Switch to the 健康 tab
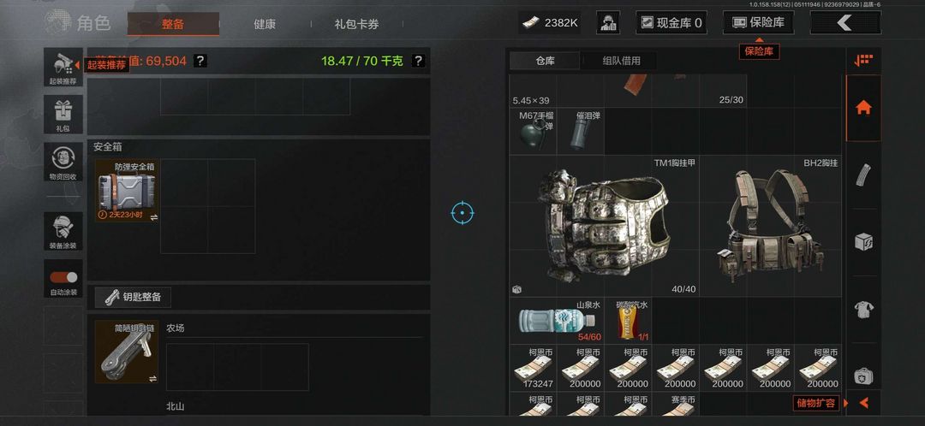Viewport: 925px width, 426px height. (265, 24)
